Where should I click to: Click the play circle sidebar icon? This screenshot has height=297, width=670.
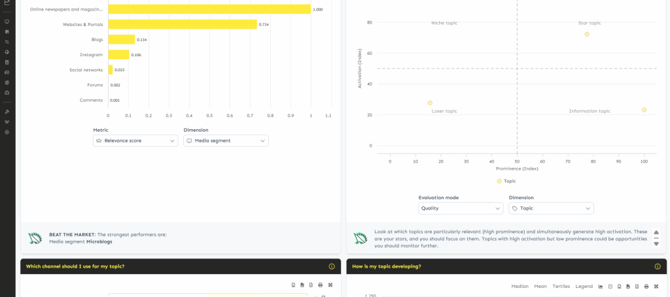[7, 132]
